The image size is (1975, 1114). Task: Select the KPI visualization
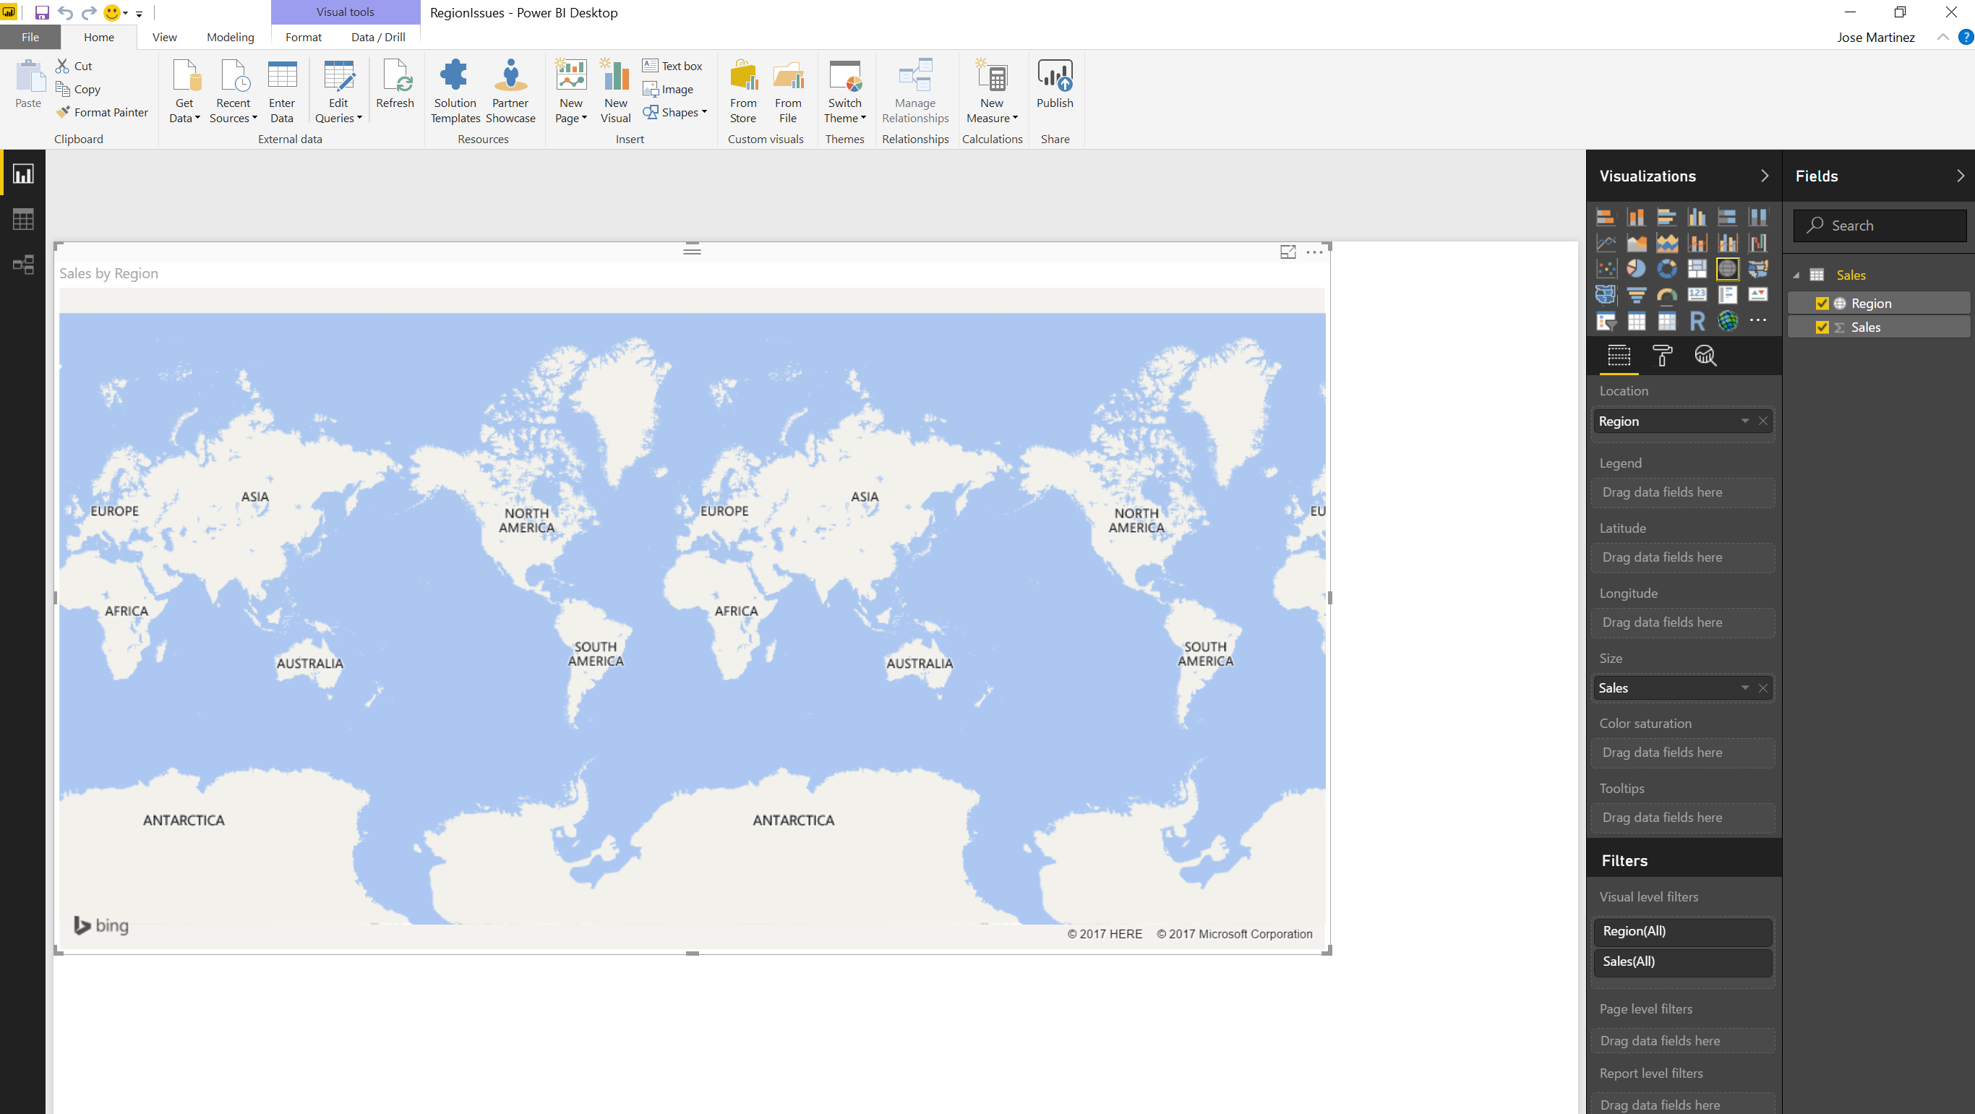pos(1758,295)
